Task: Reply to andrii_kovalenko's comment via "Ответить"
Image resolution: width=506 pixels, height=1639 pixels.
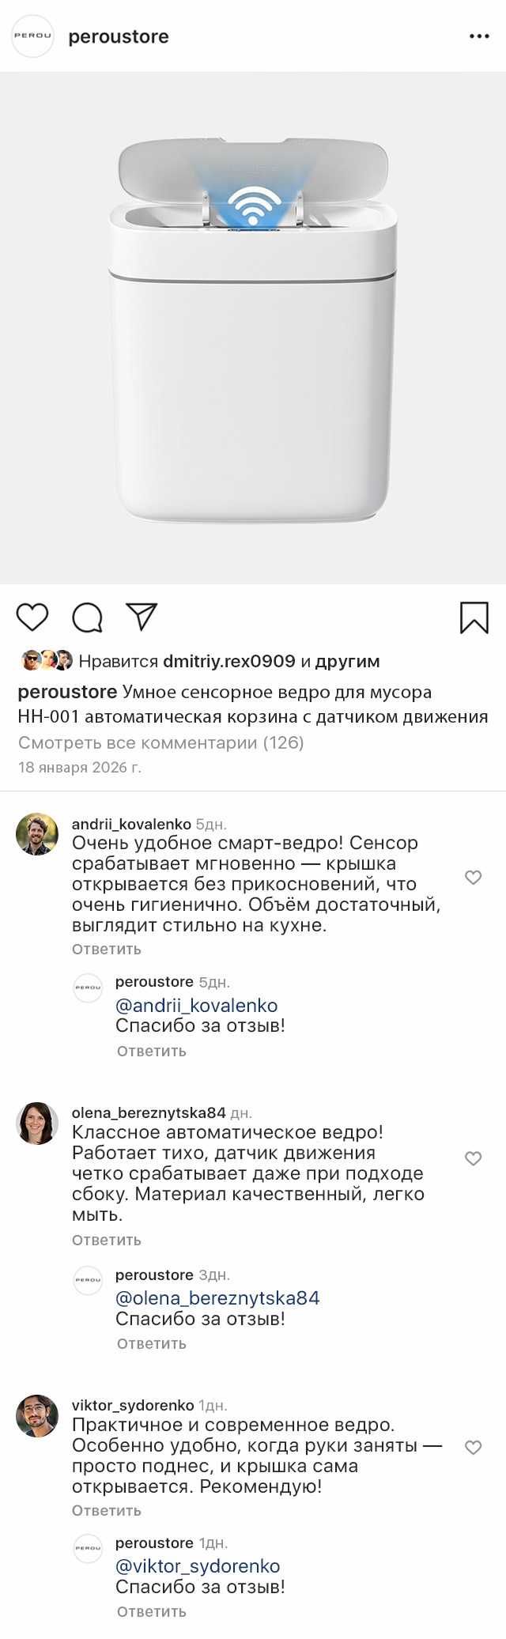Action: [107, 949]
